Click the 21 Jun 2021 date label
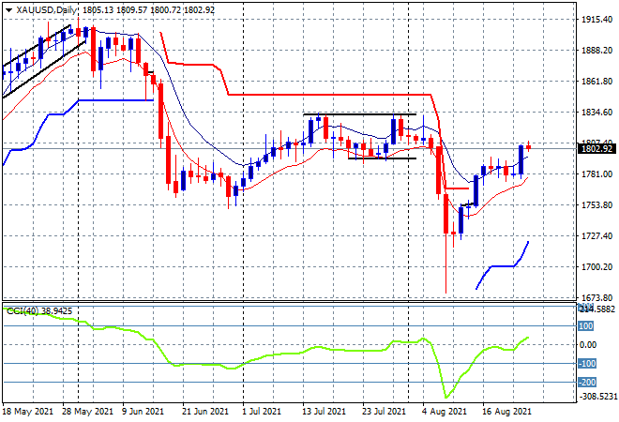The width and height of the screenshot is (619, 422). [204, 412]
